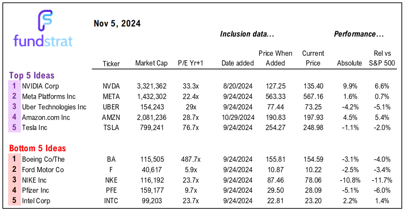Click Ford Motor Co ticker F
Viewport: 406px width, 213px height.
tap(111, 170)
